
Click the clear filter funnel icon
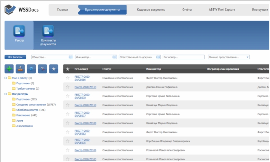(x=42, y=68)
